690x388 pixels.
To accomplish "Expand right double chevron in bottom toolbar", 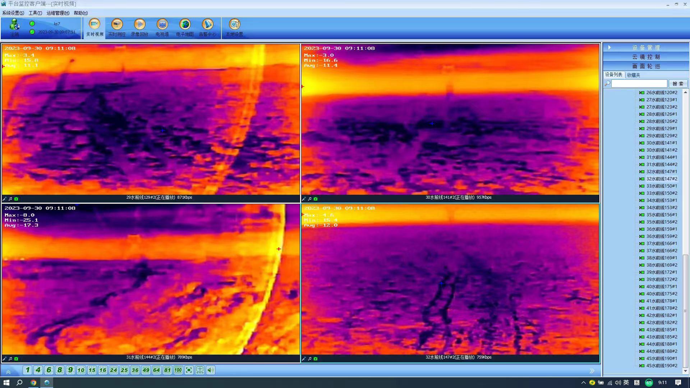I will pyautogui.click(x=592, y=371).
